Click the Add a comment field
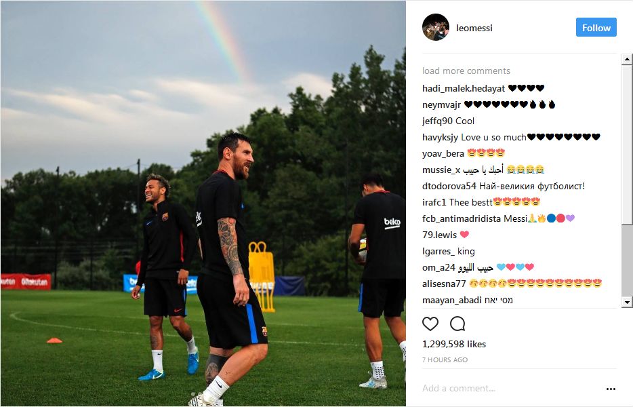The width and height of the screenshot is (633, 407). [512, 389]
